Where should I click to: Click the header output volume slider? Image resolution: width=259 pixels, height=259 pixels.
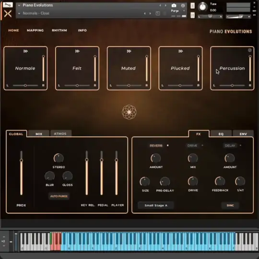238,16
